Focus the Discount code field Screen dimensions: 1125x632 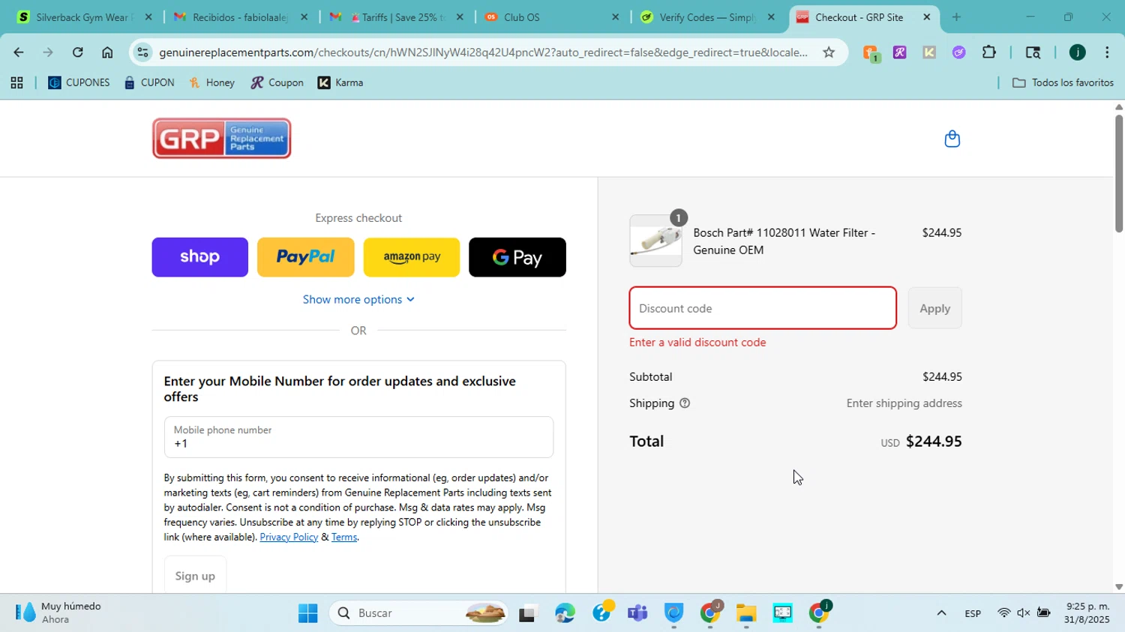click(763, 308)
